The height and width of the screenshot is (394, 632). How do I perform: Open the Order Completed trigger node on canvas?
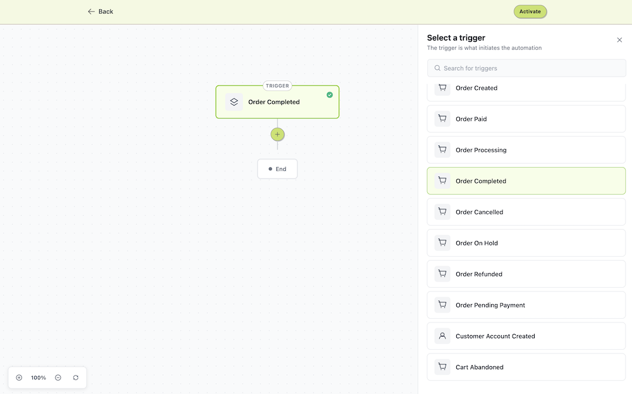[x=277, y=102]
